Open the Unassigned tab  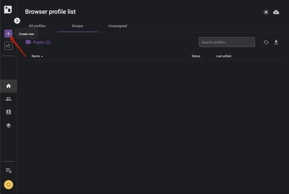(x=117, y=26)
